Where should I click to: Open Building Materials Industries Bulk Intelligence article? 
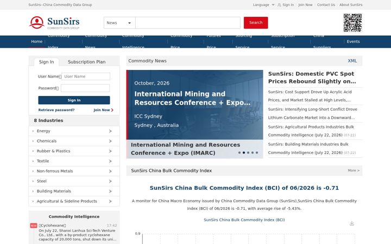[x=312, y=149]
